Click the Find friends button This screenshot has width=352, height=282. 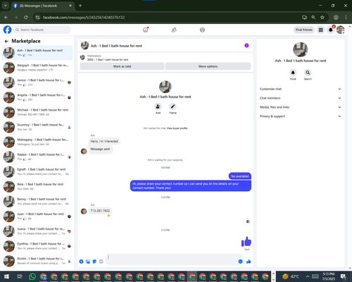click(304, 30)
